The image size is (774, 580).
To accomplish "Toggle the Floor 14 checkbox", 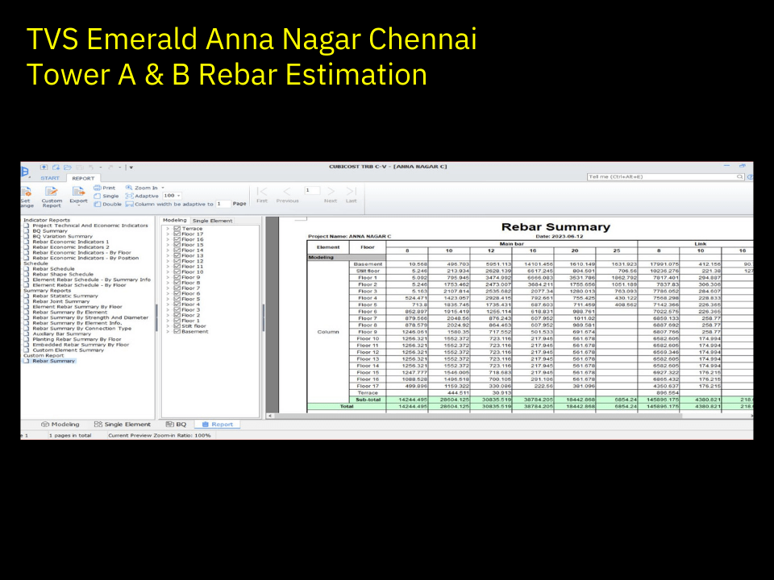I will coord(177,250).
